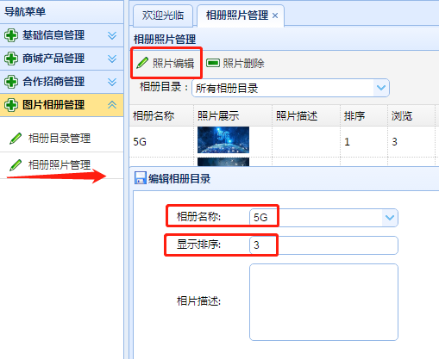Open 相册目录管理 in the navigation menu
The height and width of the screenshot is (359, 439).
(59, 139)
